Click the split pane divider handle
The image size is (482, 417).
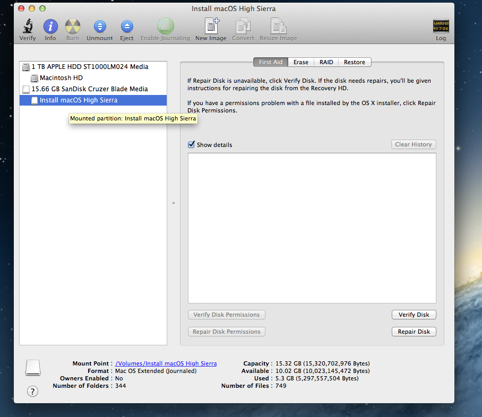point(174,203)
